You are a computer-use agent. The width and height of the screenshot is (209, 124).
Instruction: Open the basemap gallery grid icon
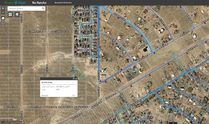point(10,14)
